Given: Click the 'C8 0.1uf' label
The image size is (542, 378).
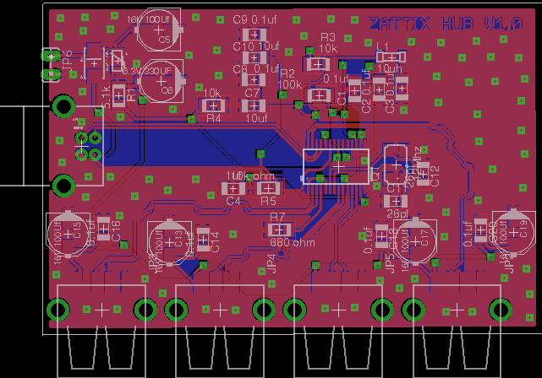Looking at the screenshot, I should 256,69.
